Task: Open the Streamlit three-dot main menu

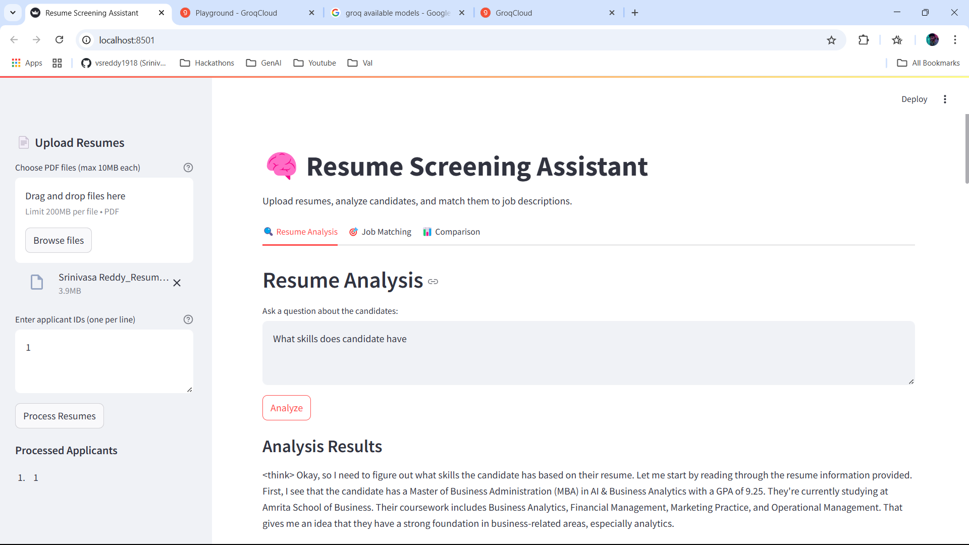Action: [x=945, y=99]
